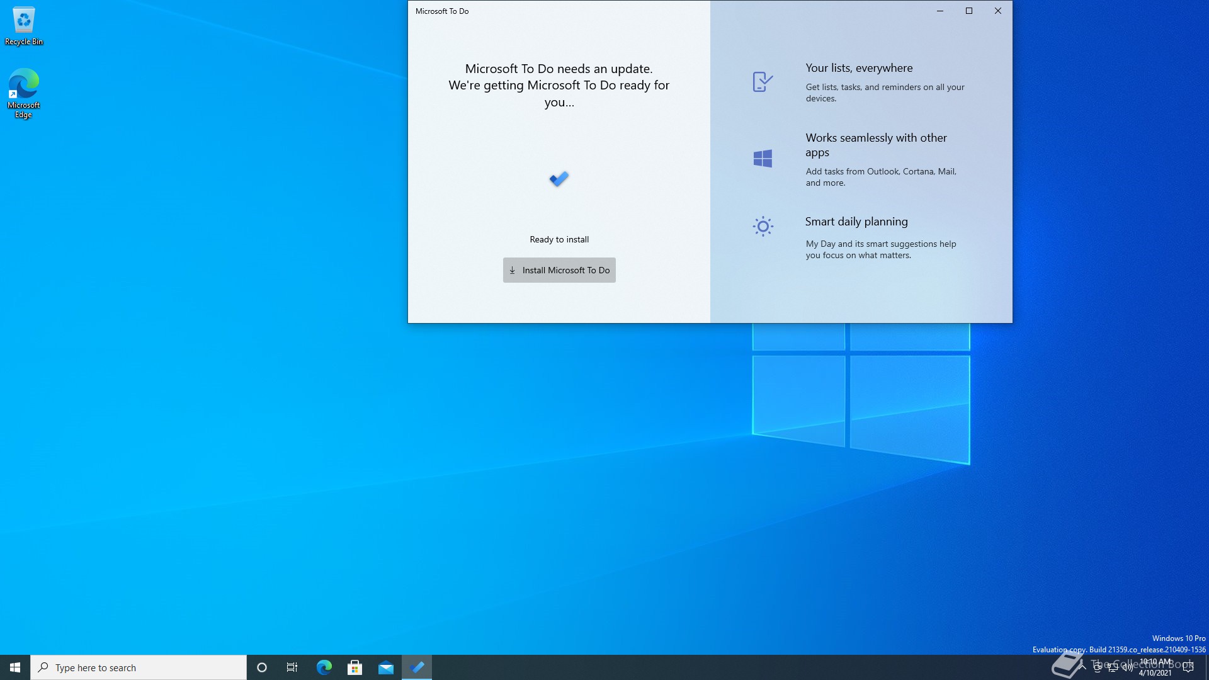1209x680 pixels.
Task: Open the Mail app from the taskbar
Action: point(386,667)
